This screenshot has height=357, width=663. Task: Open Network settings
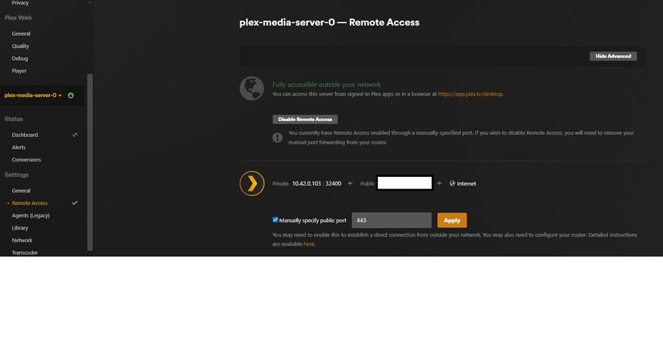pyautogui.click(x=22, y=240)
